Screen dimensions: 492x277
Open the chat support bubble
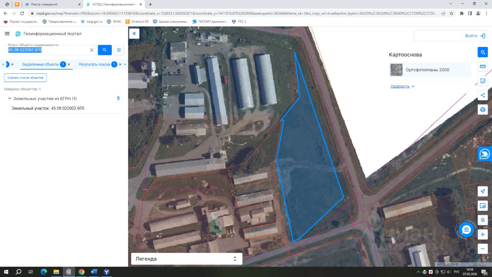pos(466,230)
